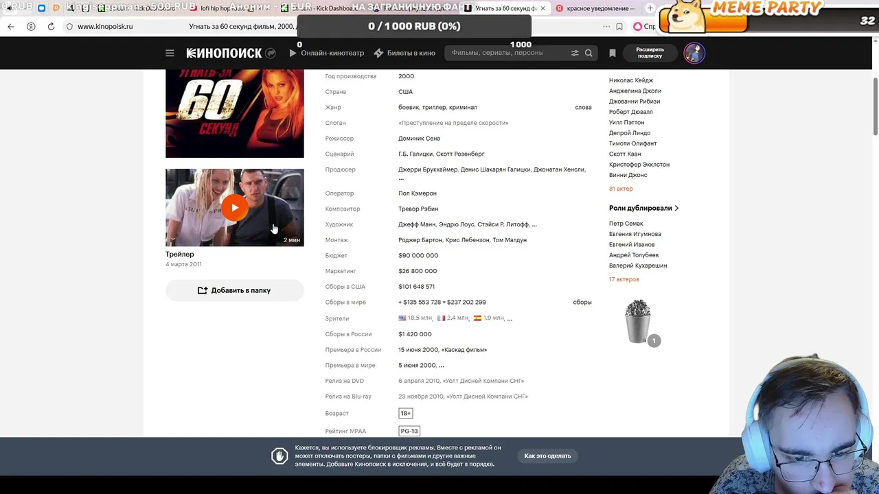
Task: Open actor Роберт Дювалл page
Action: 631,112
